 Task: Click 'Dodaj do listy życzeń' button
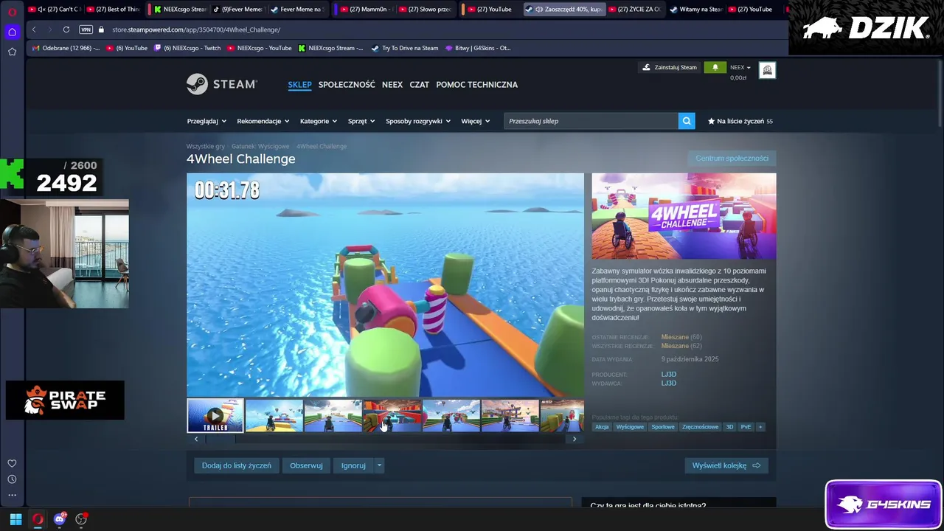(237, 465)
